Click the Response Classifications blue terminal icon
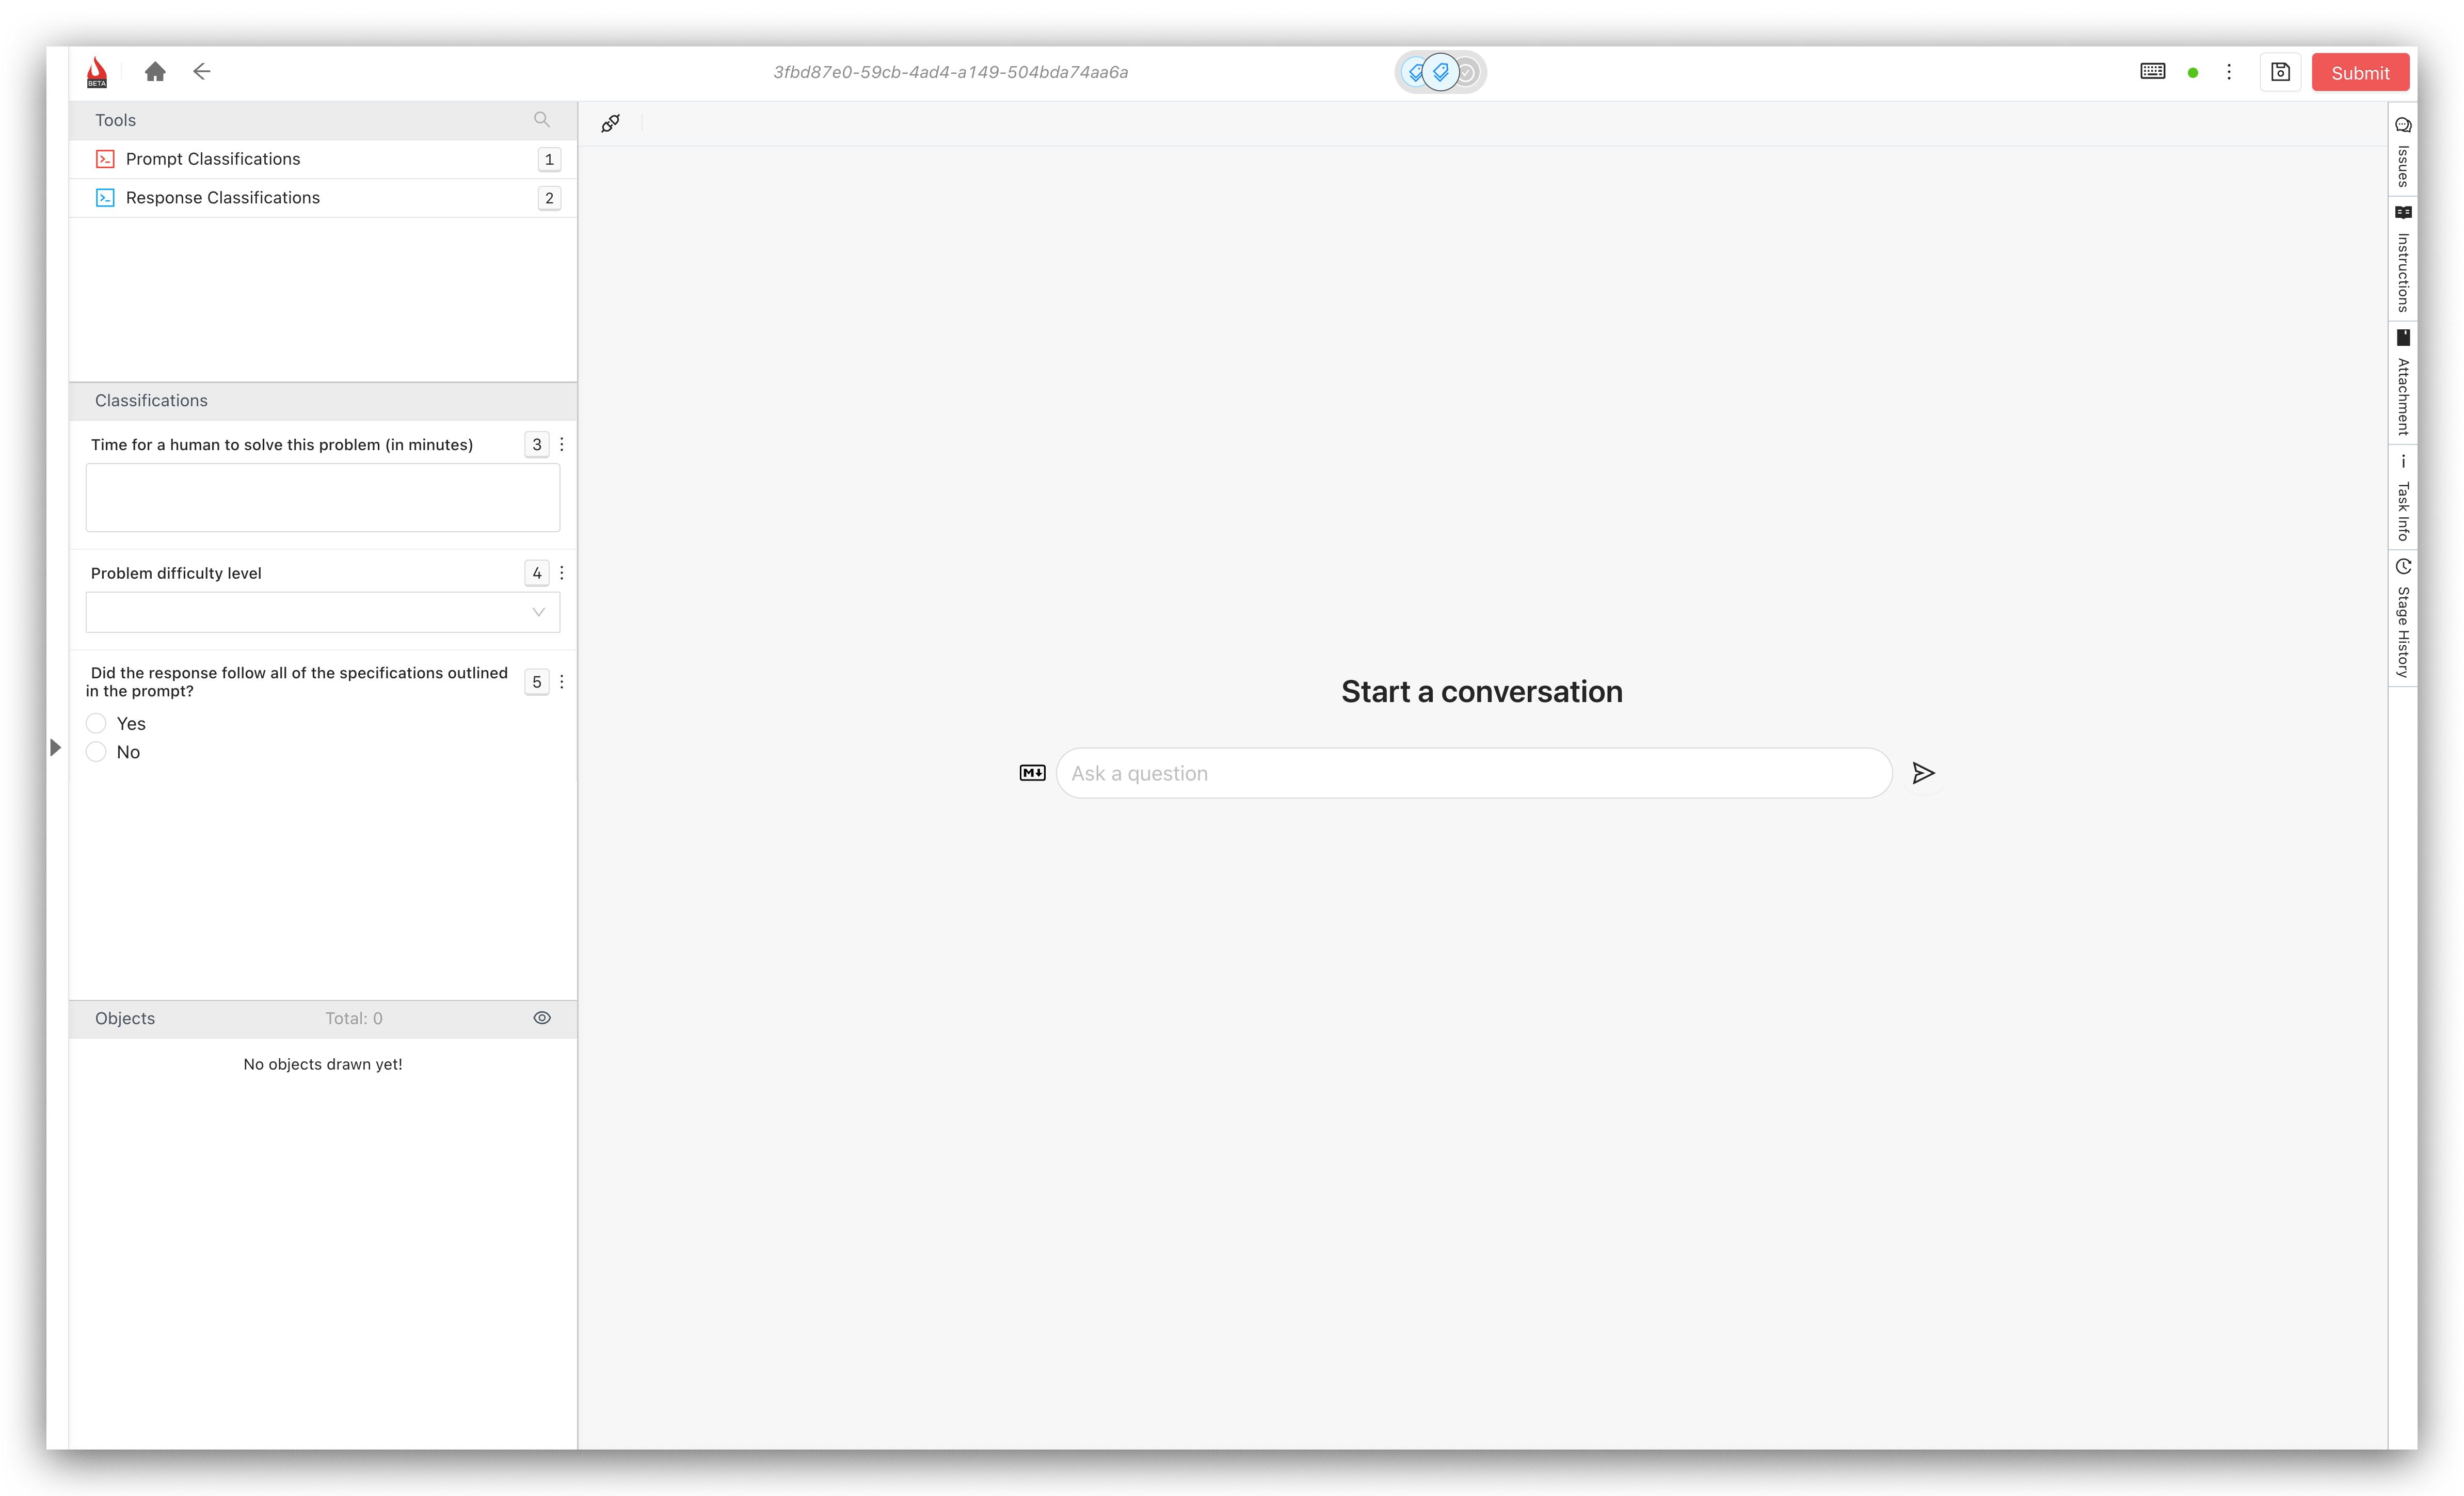2464x1496 pixels. (x=105, y=198)
